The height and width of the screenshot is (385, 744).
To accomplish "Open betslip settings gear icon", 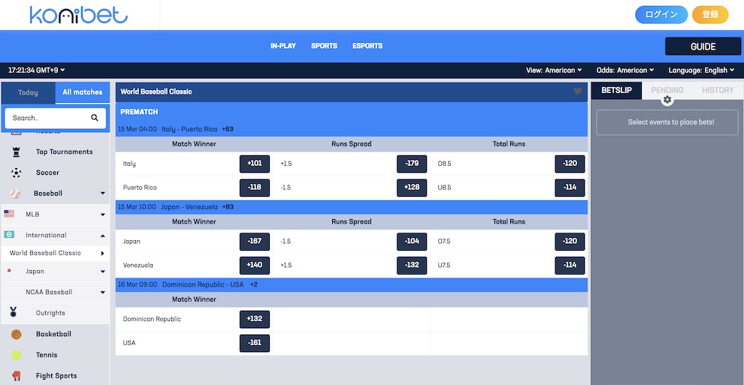I will 667,100.
